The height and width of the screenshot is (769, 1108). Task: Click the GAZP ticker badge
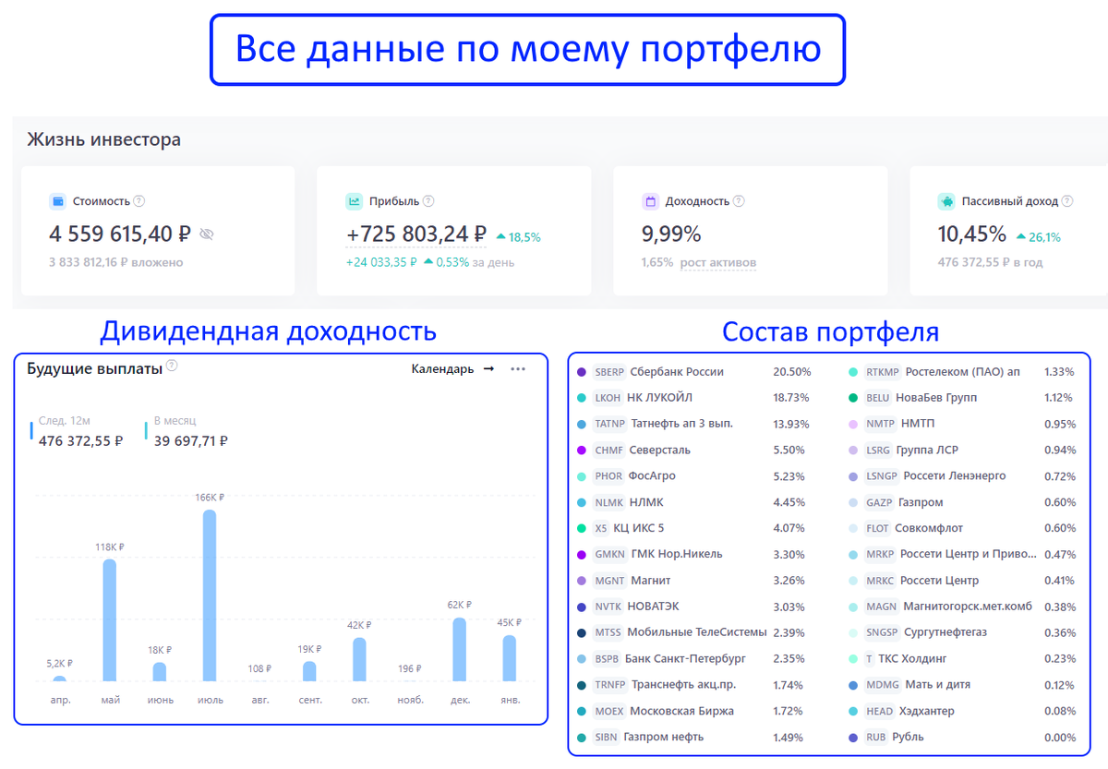pos(879,502)
